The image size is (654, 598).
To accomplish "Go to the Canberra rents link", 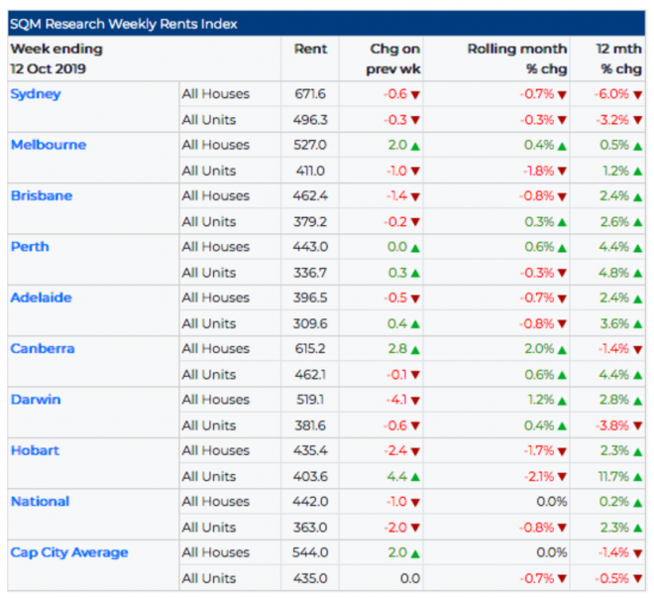I will click(x=43, y=349).
